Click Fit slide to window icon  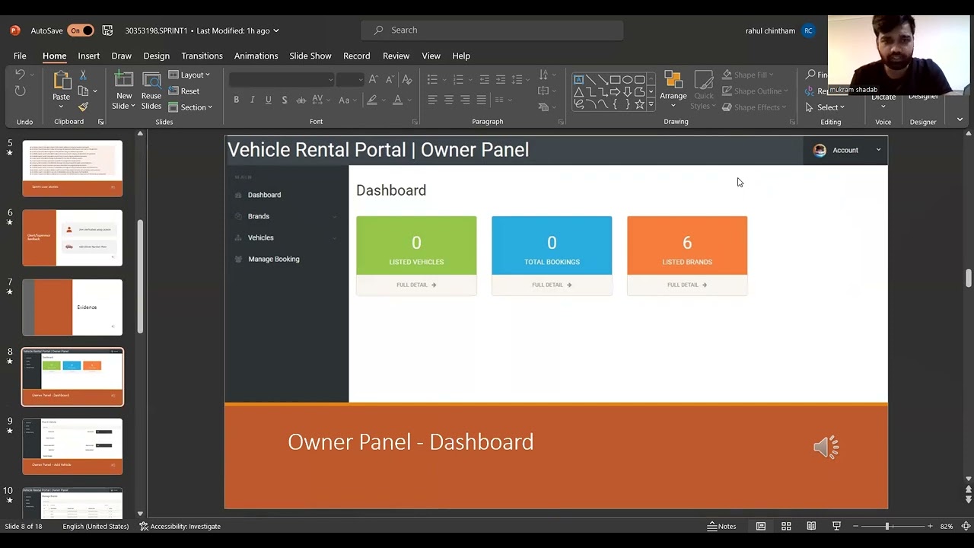966,526
